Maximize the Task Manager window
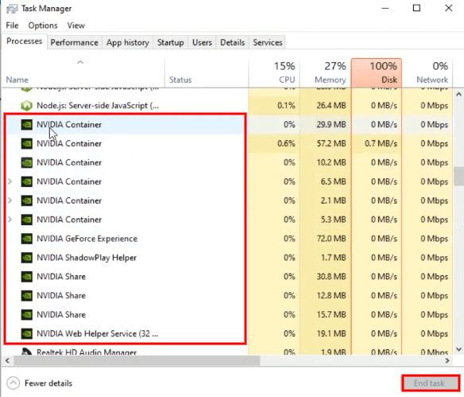The height and width of the screenshot is (397, 464). click(x=416, y=8)
